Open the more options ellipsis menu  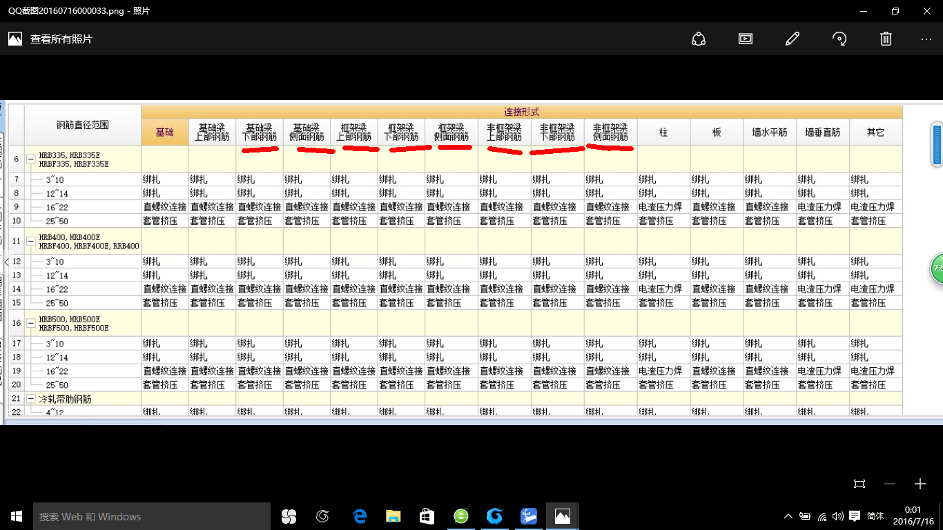tap(926, 39)
